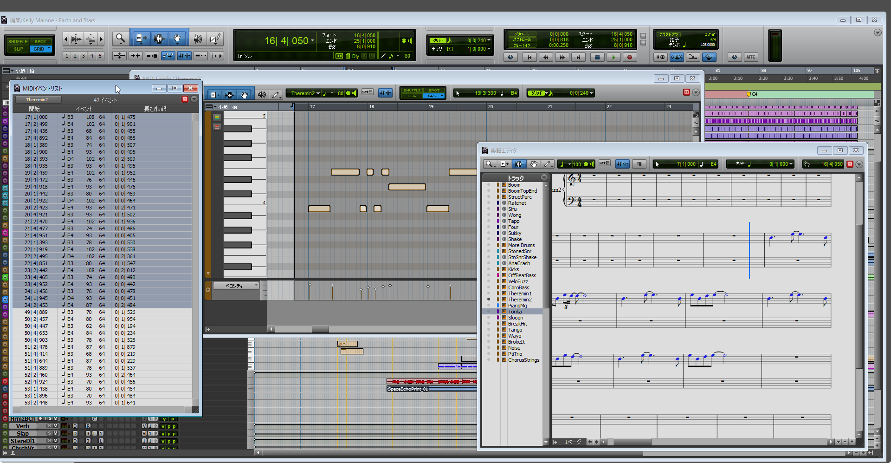
Task: Click Return to Zero transport button
Action: [529, 57]
